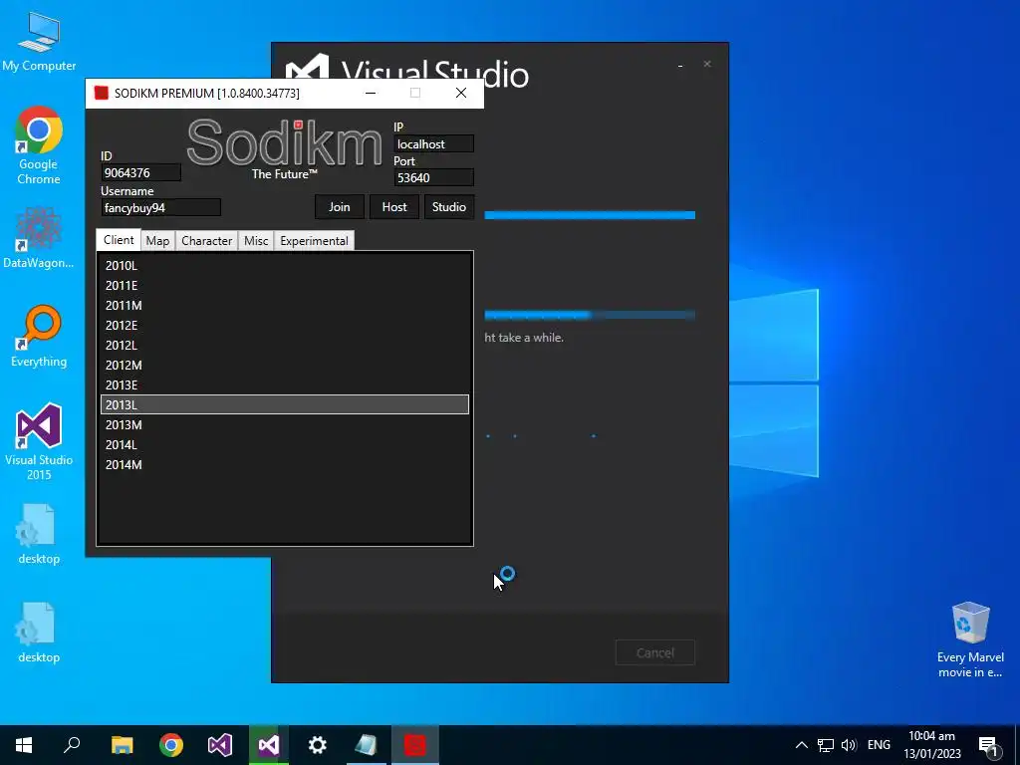Open Google Chrome desktop shortcut
The height and width of the screenshot is (765, 1020).
click(x=39, y=144)
